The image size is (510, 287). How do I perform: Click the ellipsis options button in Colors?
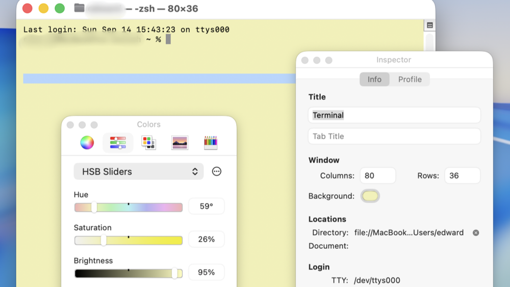(x=217, y=172)
